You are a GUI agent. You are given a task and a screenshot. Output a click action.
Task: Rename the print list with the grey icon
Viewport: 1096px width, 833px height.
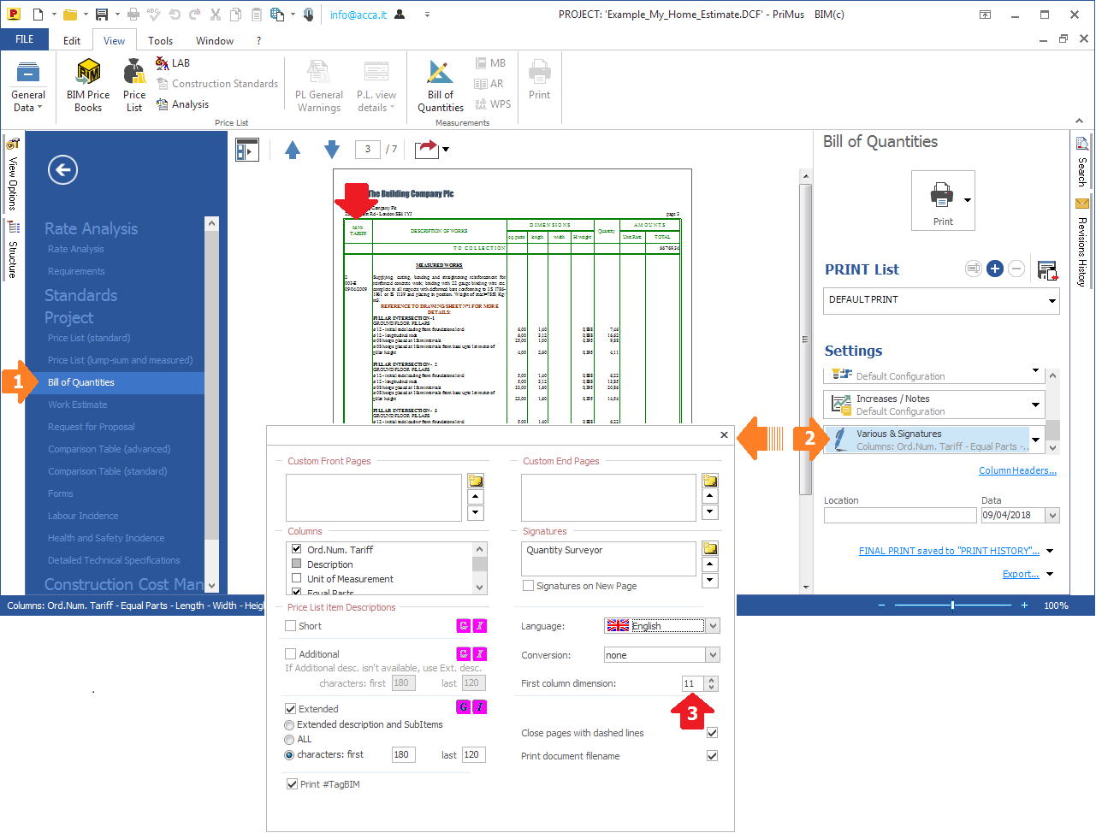974,269
